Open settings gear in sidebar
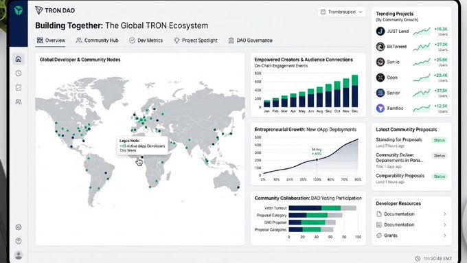This screenshot has height=263, width=467. pos(19,227)
